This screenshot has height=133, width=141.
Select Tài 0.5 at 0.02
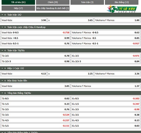36,98
